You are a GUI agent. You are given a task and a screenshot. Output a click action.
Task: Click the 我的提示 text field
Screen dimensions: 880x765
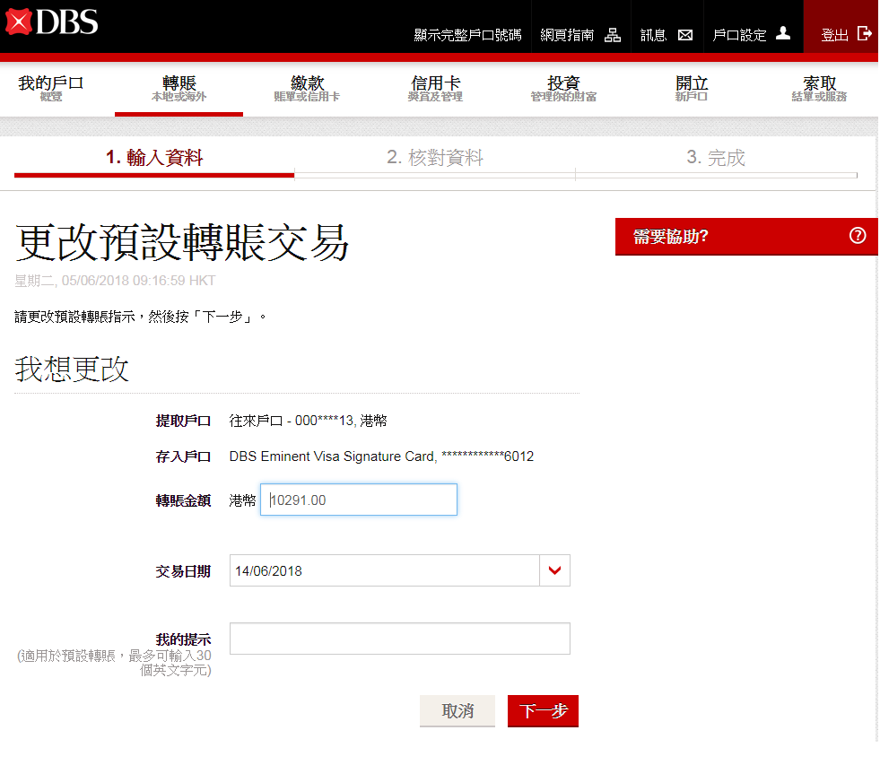point(399,639)
